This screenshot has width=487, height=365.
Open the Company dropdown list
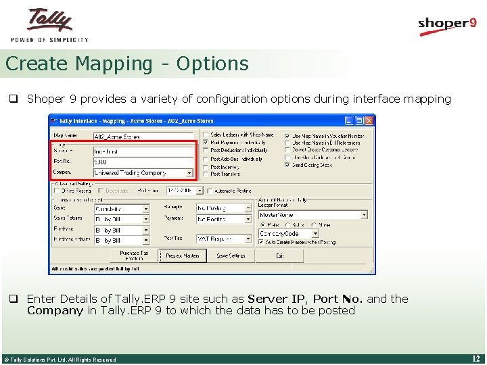tap(189, 173)
